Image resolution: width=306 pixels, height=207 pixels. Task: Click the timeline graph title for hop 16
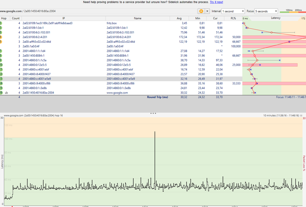[x=33, y=116]
